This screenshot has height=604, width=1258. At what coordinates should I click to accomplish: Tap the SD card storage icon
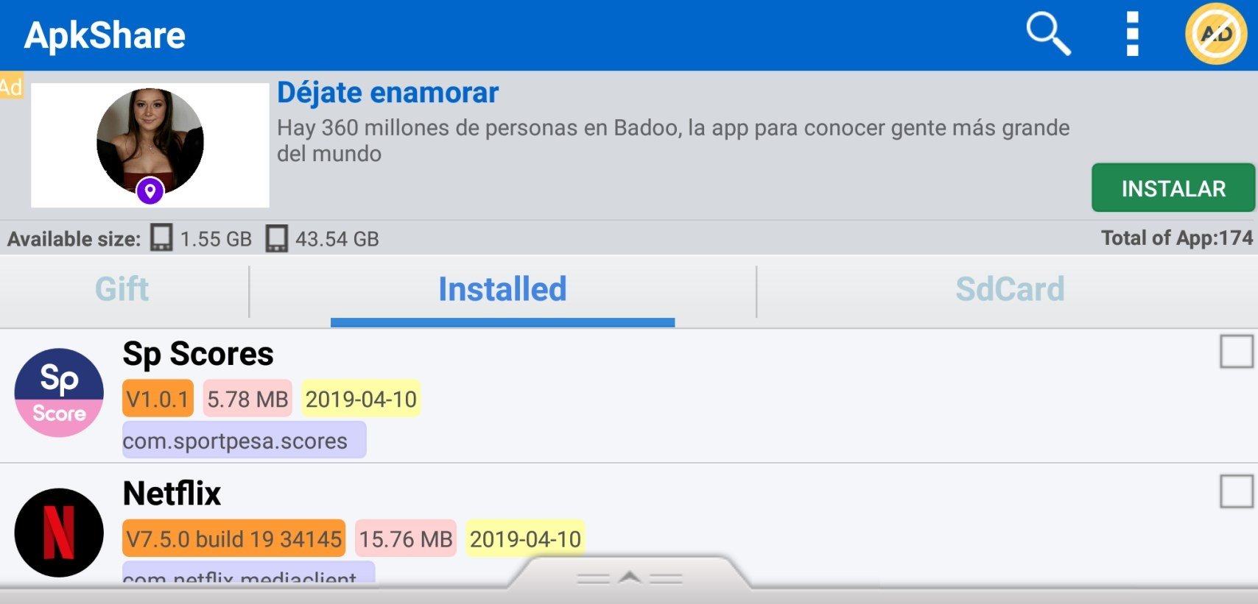pos(277,238)
